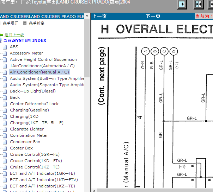Click the page icon next to Cigarette Lighter
Screen dimensions: 213x192
(5, 129)
